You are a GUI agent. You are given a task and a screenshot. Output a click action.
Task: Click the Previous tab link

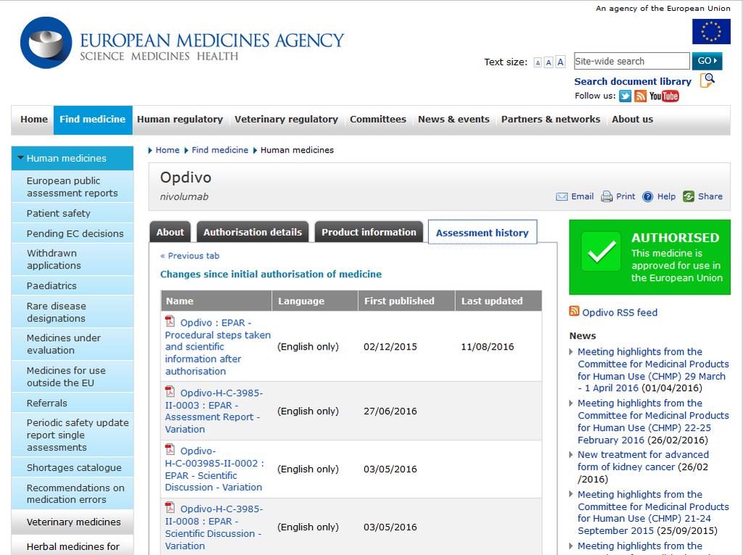click(189, 256)
